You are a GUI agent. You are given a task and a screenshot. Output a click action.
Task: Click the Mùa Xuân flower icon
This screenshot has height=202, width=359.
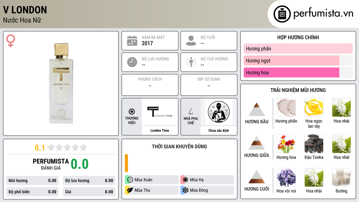click(x=130, y=180)
